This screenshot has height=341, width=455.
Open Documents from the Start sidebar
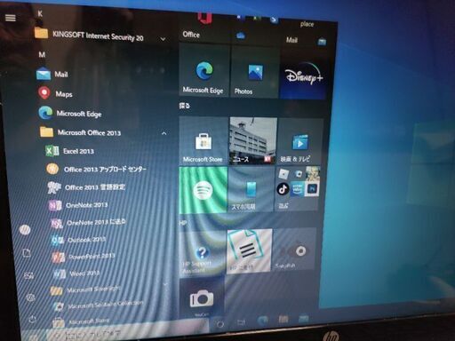27,252
